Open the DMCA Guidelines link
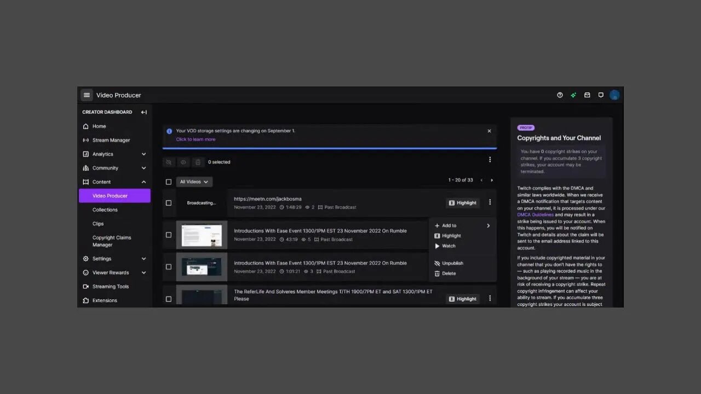 pyautogui.click(x=536, y=215)
